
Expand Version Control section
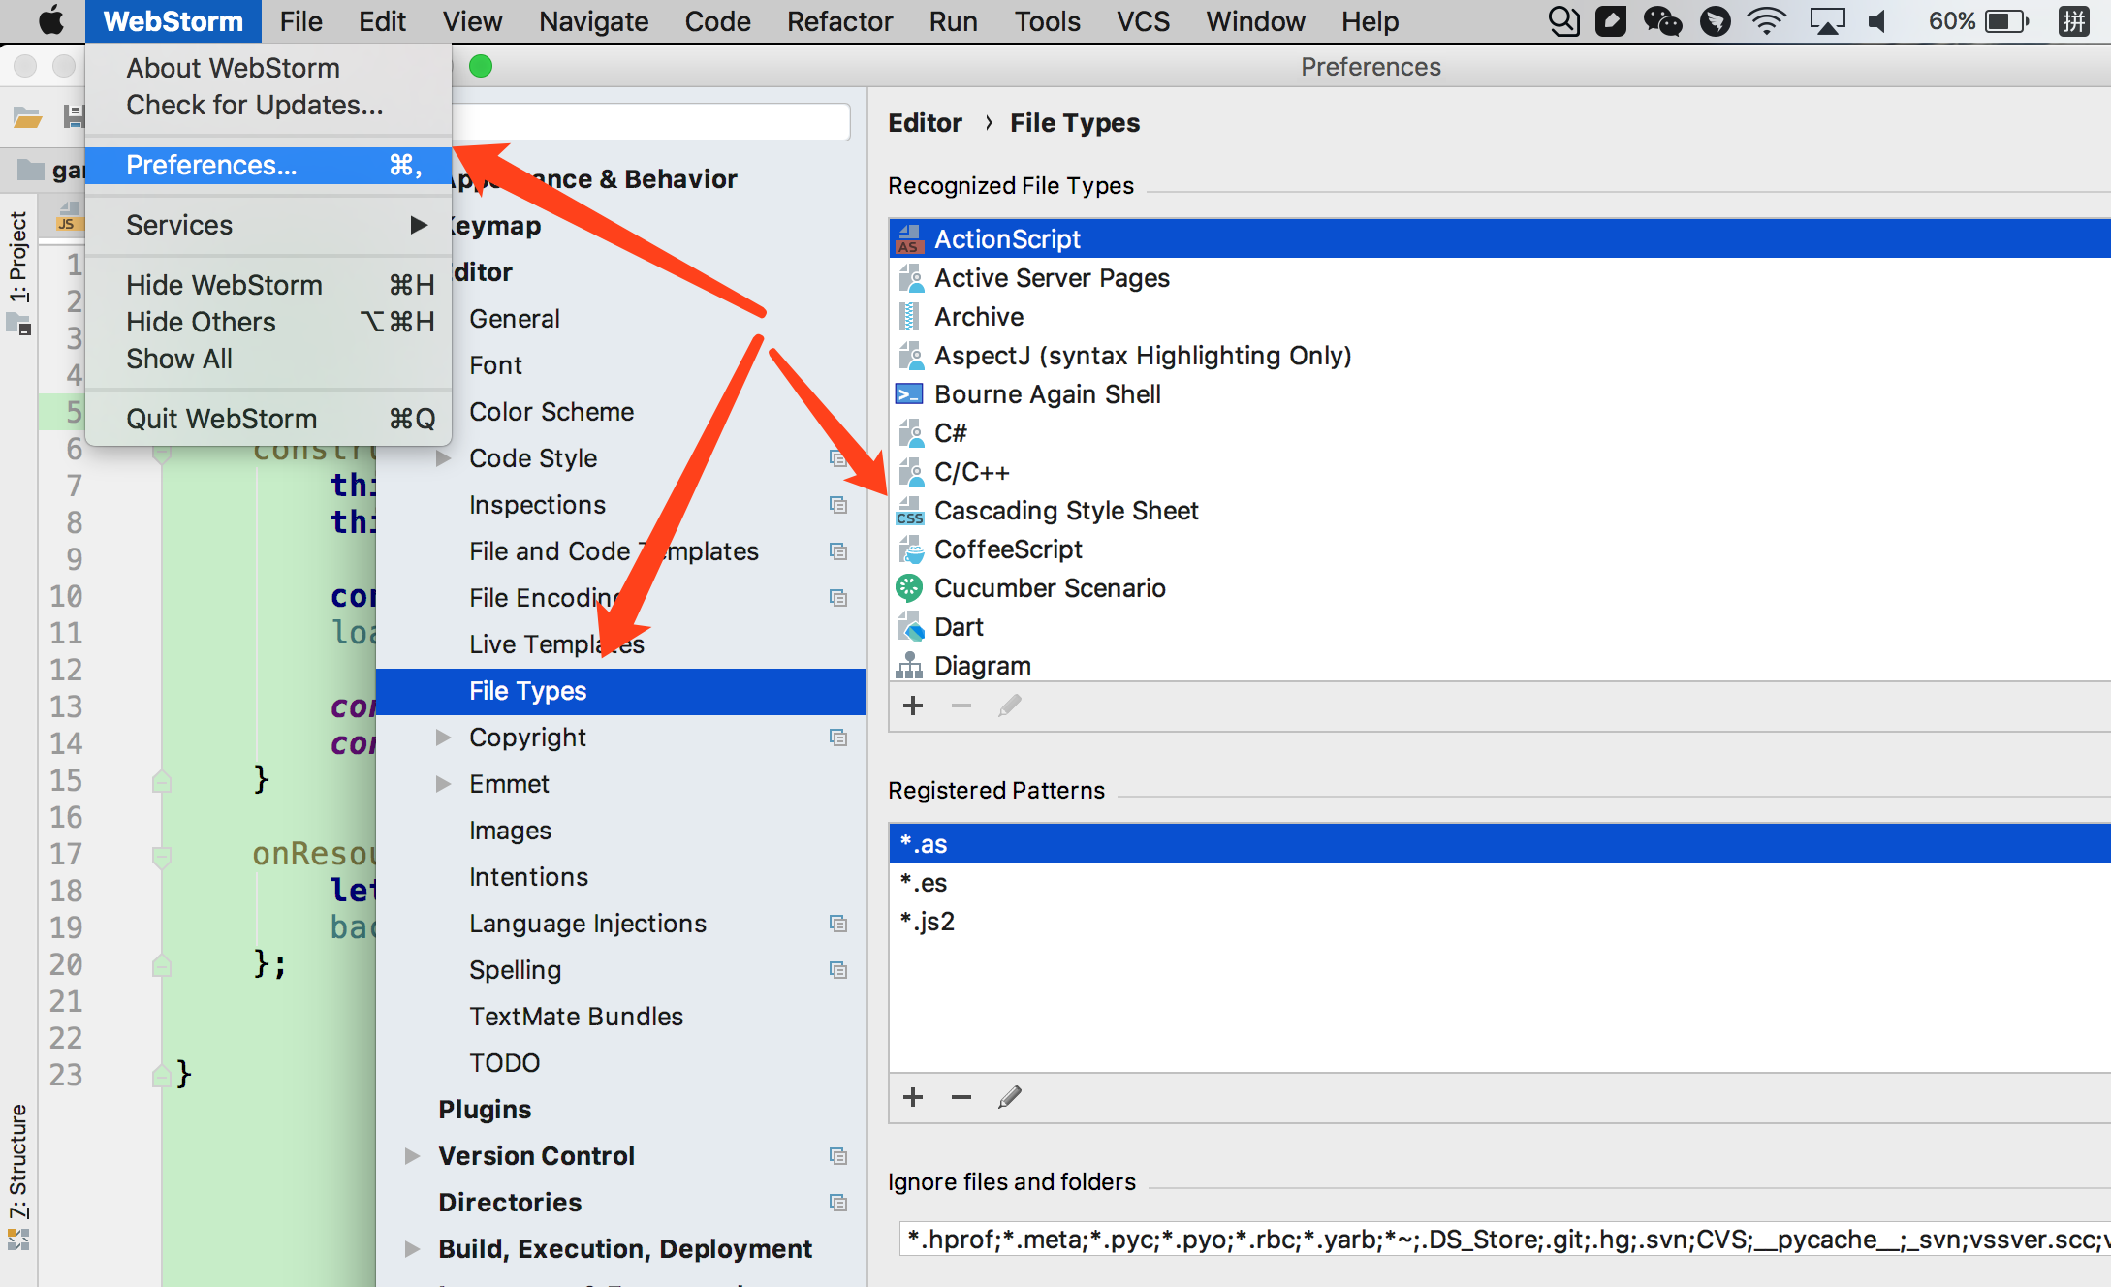click(413, 1156)
